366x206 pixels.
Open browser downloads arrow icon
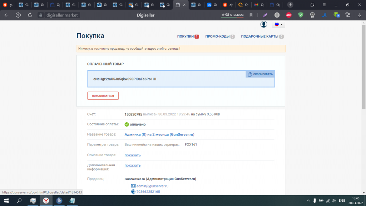click(360, 15)
